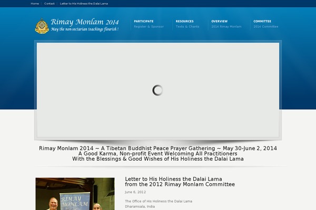Click the 'May the non-sectarian teachings flourish' tagline
316x210 pixels.
click(x=85, y=29)
